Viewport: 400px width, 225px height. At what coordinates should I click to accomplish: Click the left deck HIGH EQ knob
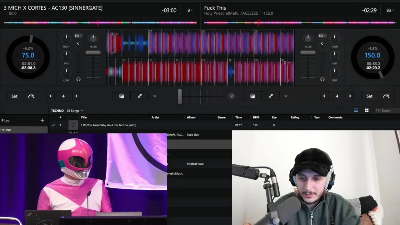pyautogui.click(x=66, y=38)
